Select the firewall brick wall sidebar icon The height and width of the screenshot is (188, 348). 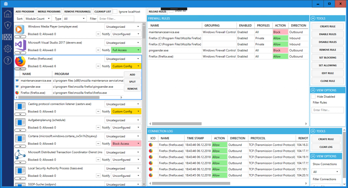tap(8, 37)
